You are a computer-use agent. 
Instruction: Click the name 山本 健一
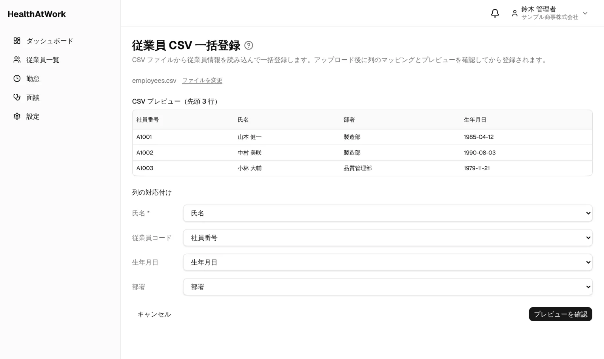[x=250, y=137]
